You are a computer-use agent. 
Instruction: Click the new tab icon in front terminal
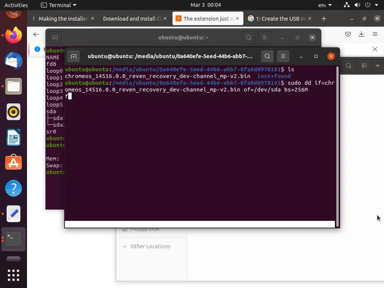73,56
